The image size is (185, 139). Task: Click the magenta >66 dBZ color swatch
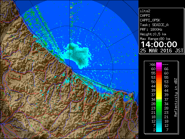tap(159, 65)
